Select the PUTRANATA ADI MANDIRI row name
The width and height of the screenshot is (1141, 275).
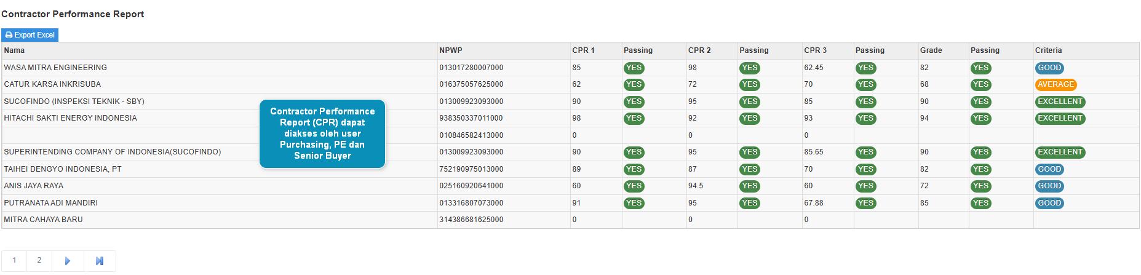[51, 203]
